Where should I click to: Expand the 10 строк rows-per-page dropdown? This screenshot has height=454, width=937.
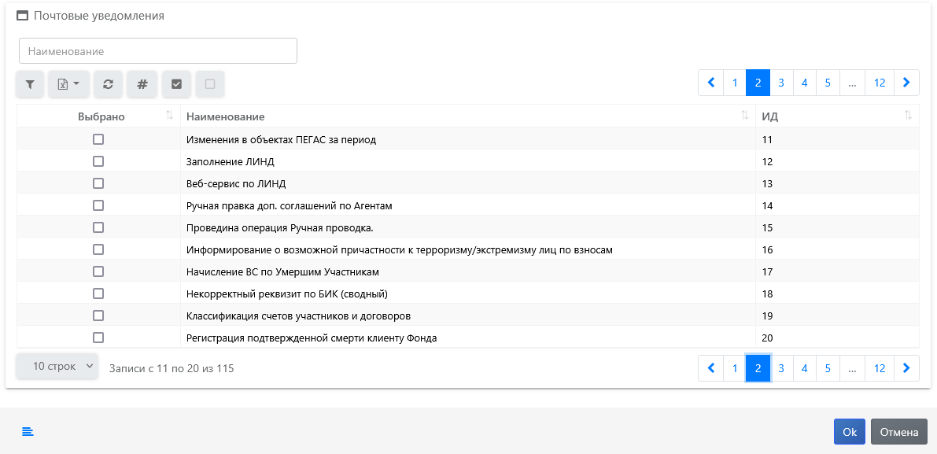pos(57,367)
